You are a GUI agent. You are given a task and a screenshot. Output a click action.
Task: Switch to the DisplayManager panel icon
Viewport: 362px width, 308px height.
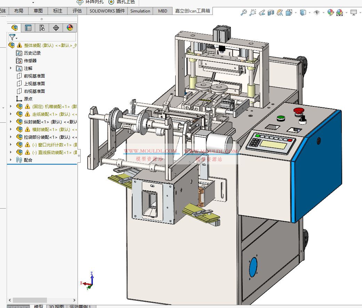click(x=70, y=28)
